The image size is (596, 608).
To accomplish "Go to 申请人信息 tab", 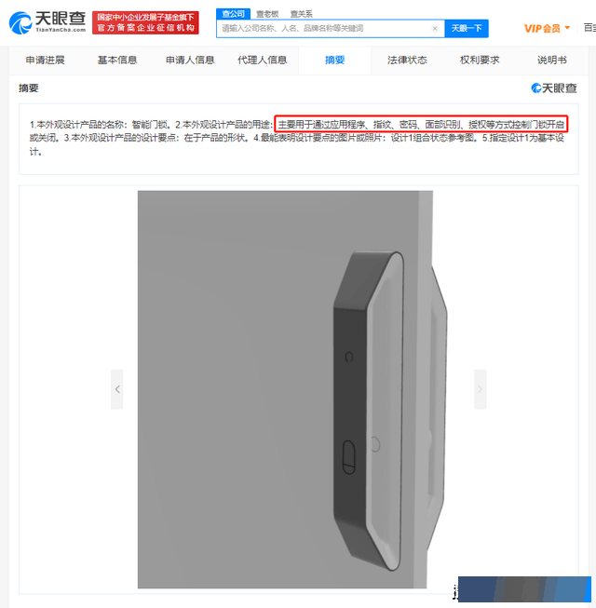I will pyautogui.click(x=190, y=61).
